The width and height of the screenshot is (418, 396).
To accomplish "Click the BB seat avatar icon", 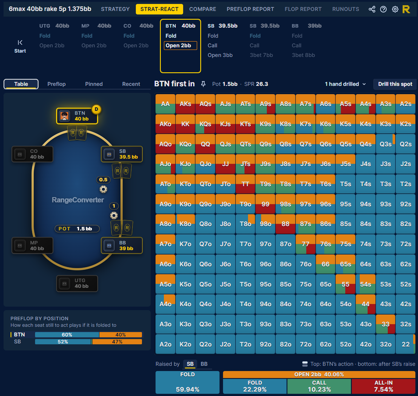I will (x=109, y=245).
